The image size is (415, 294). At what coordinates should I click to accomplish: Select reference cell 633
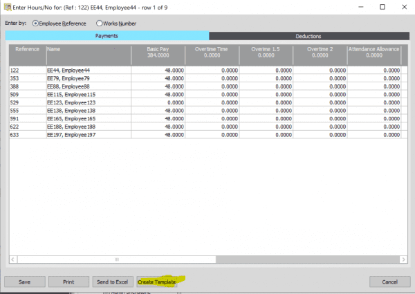pos(28,135)
